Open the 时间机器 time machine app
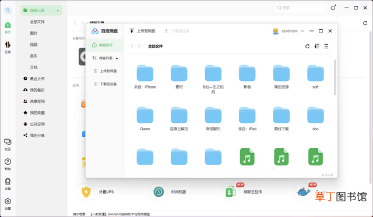This screenshot has width=373, height=217. (159, 191)
